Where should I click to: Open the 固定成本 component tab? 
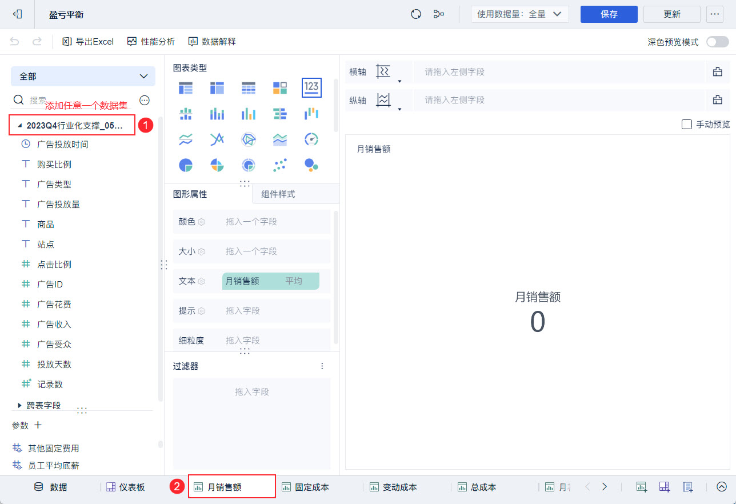coord(305,487)
